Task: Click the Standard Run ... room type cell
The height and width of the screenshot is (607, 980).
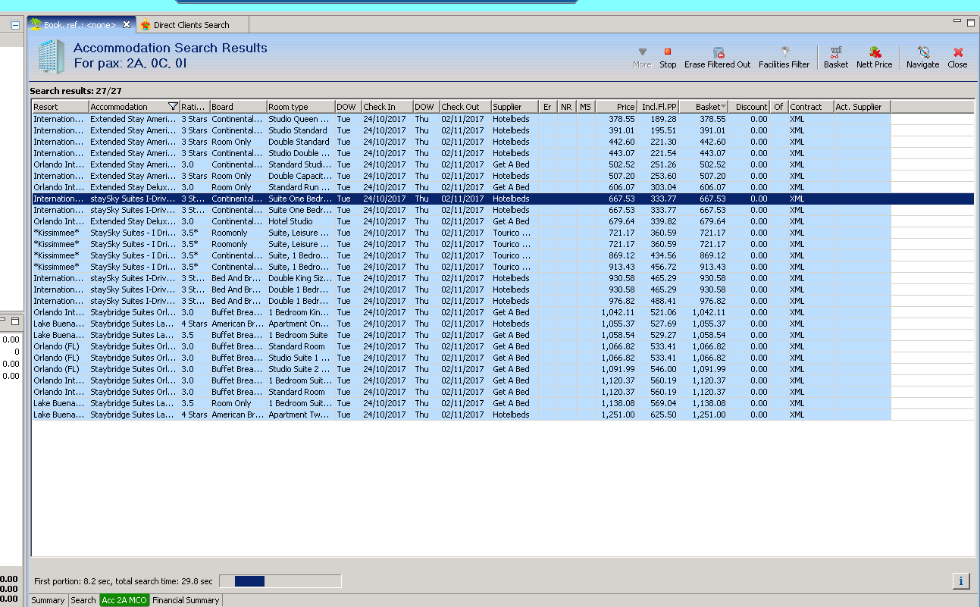Action: pyautogui.click(x=299, y=187)
